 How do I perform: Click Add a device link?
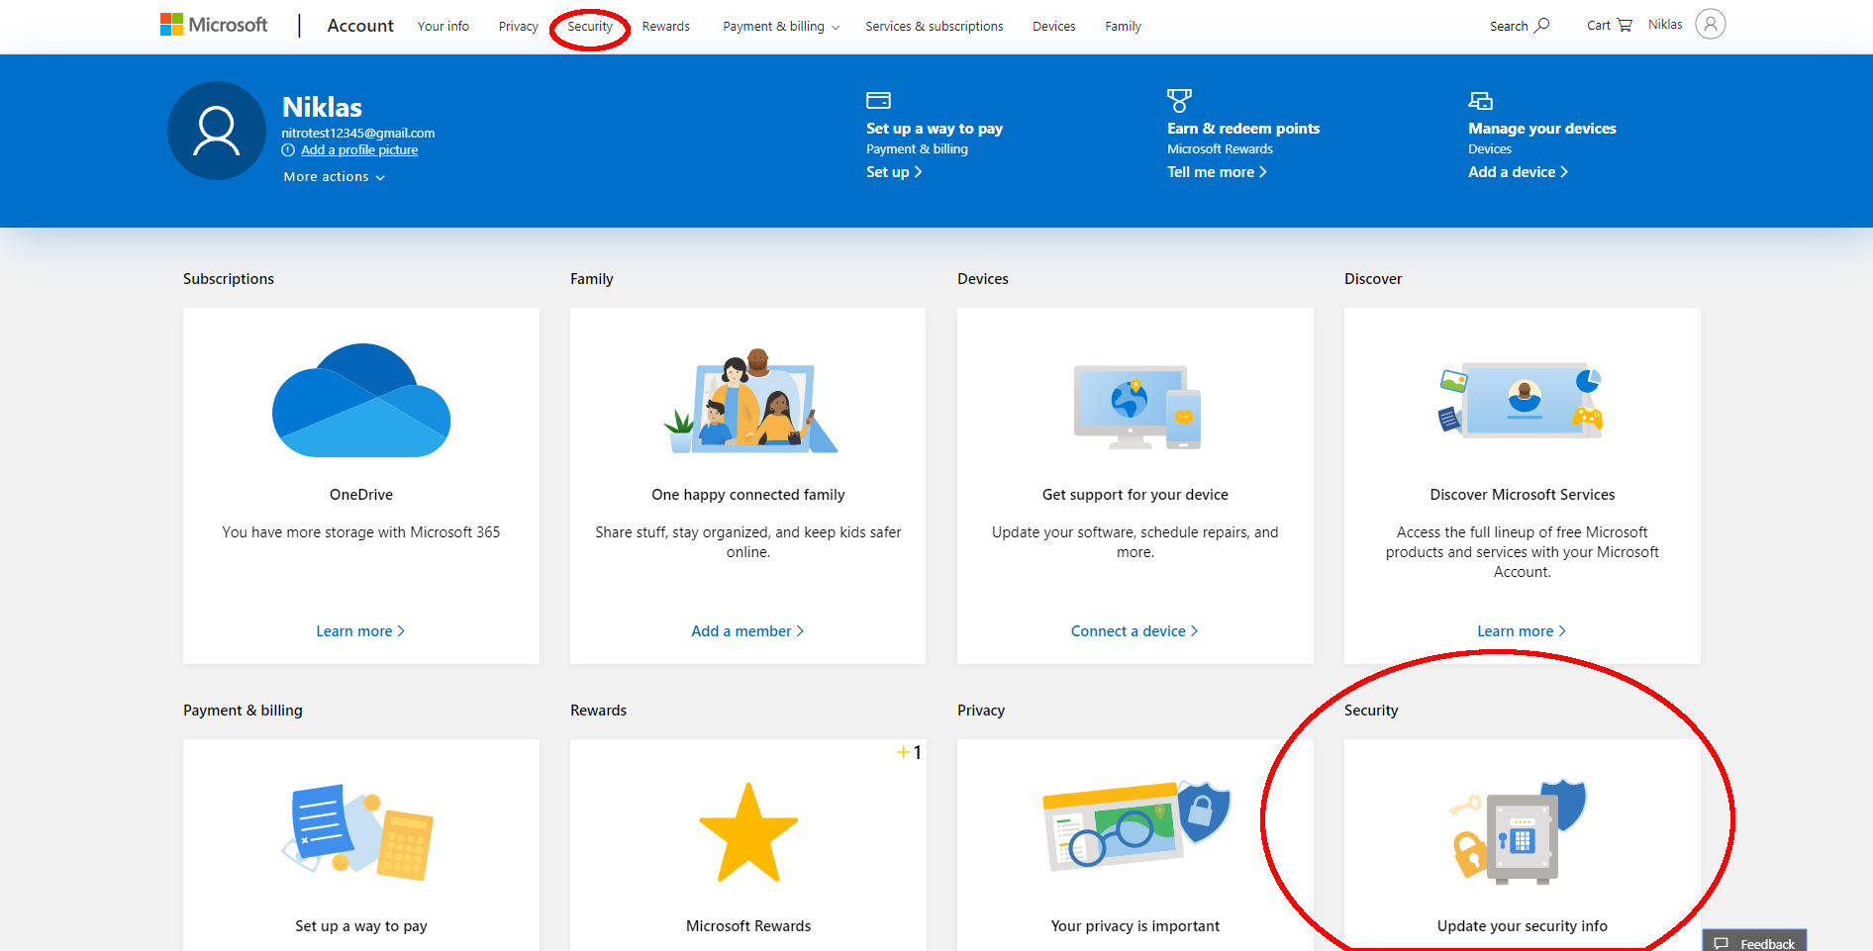tap(1518, 172)
